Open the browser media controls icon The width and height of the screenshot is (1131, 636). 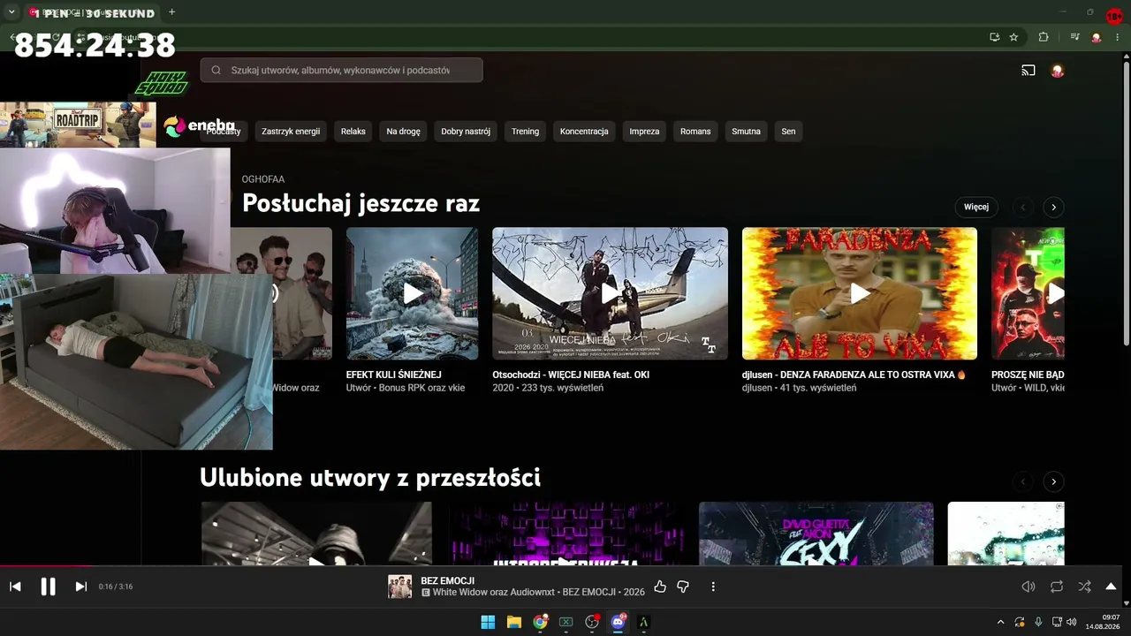(1074, 37)
